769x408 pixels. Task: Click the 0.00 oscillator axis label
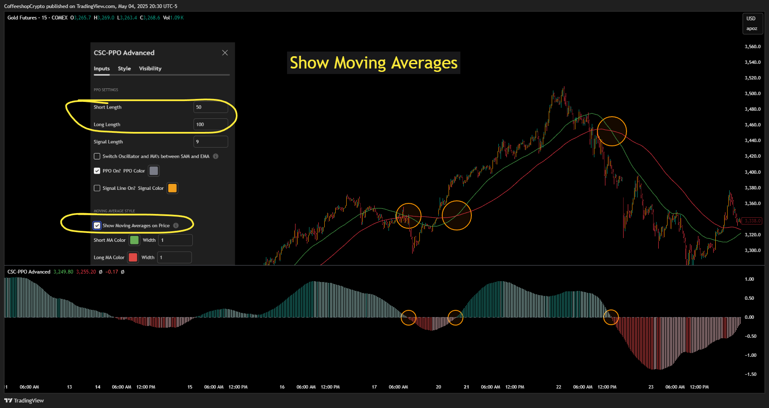point(749,317)
